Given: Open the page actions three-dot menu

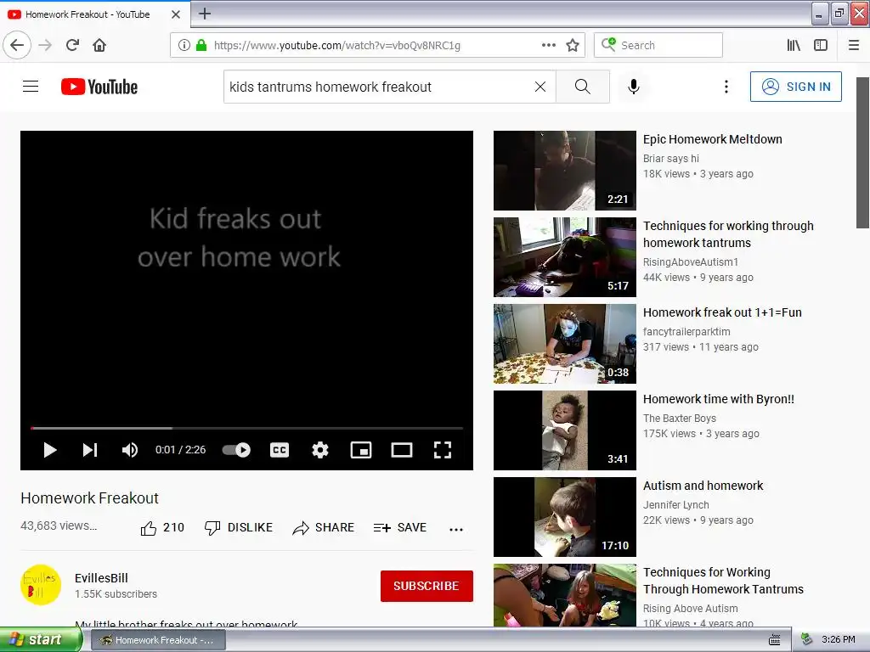Looking at the screenshot, I should click(548, 46).
